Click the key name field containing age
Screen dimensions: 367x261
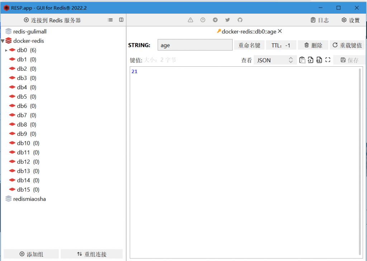coord(195,45)
